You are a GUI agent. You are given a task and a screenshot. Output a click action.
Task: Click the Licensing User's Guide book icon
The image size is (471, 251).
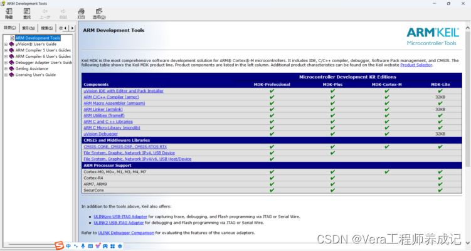pos(12,75)
